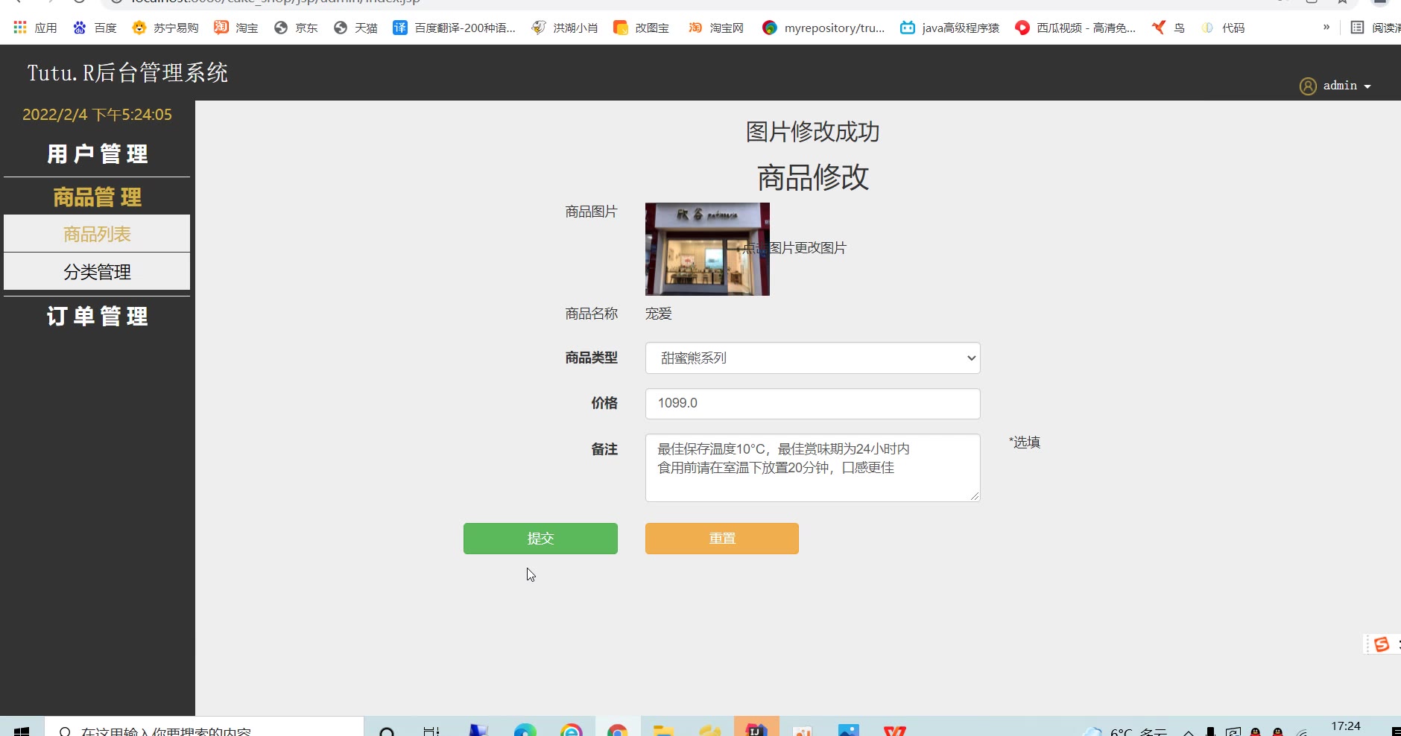
Task: Open the 京东 bookmark
Action: 295,28
